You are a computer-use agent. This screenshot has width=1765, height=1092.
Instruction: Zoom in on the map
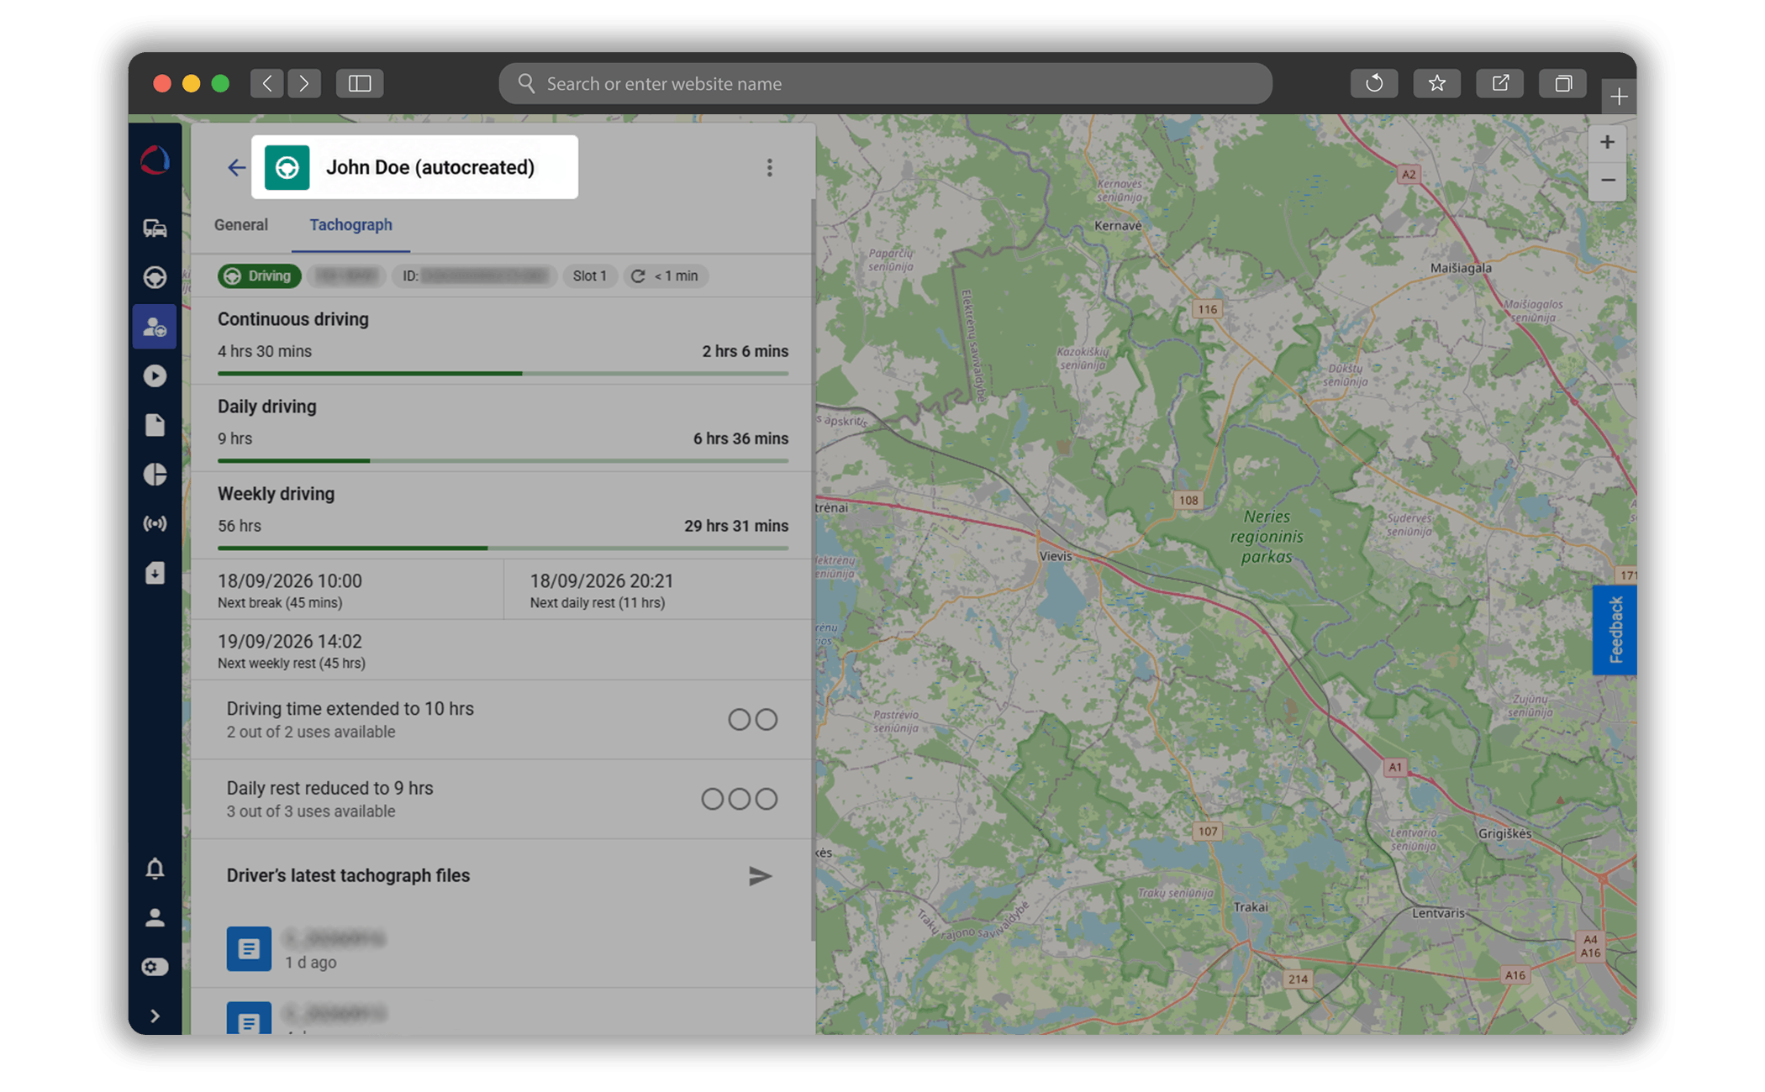coord(1607,142)
